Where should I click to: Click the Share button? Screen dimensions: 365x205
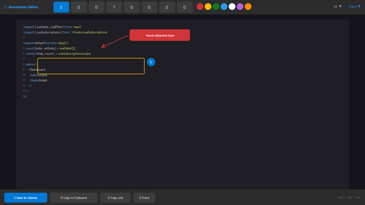pos(144,198)
